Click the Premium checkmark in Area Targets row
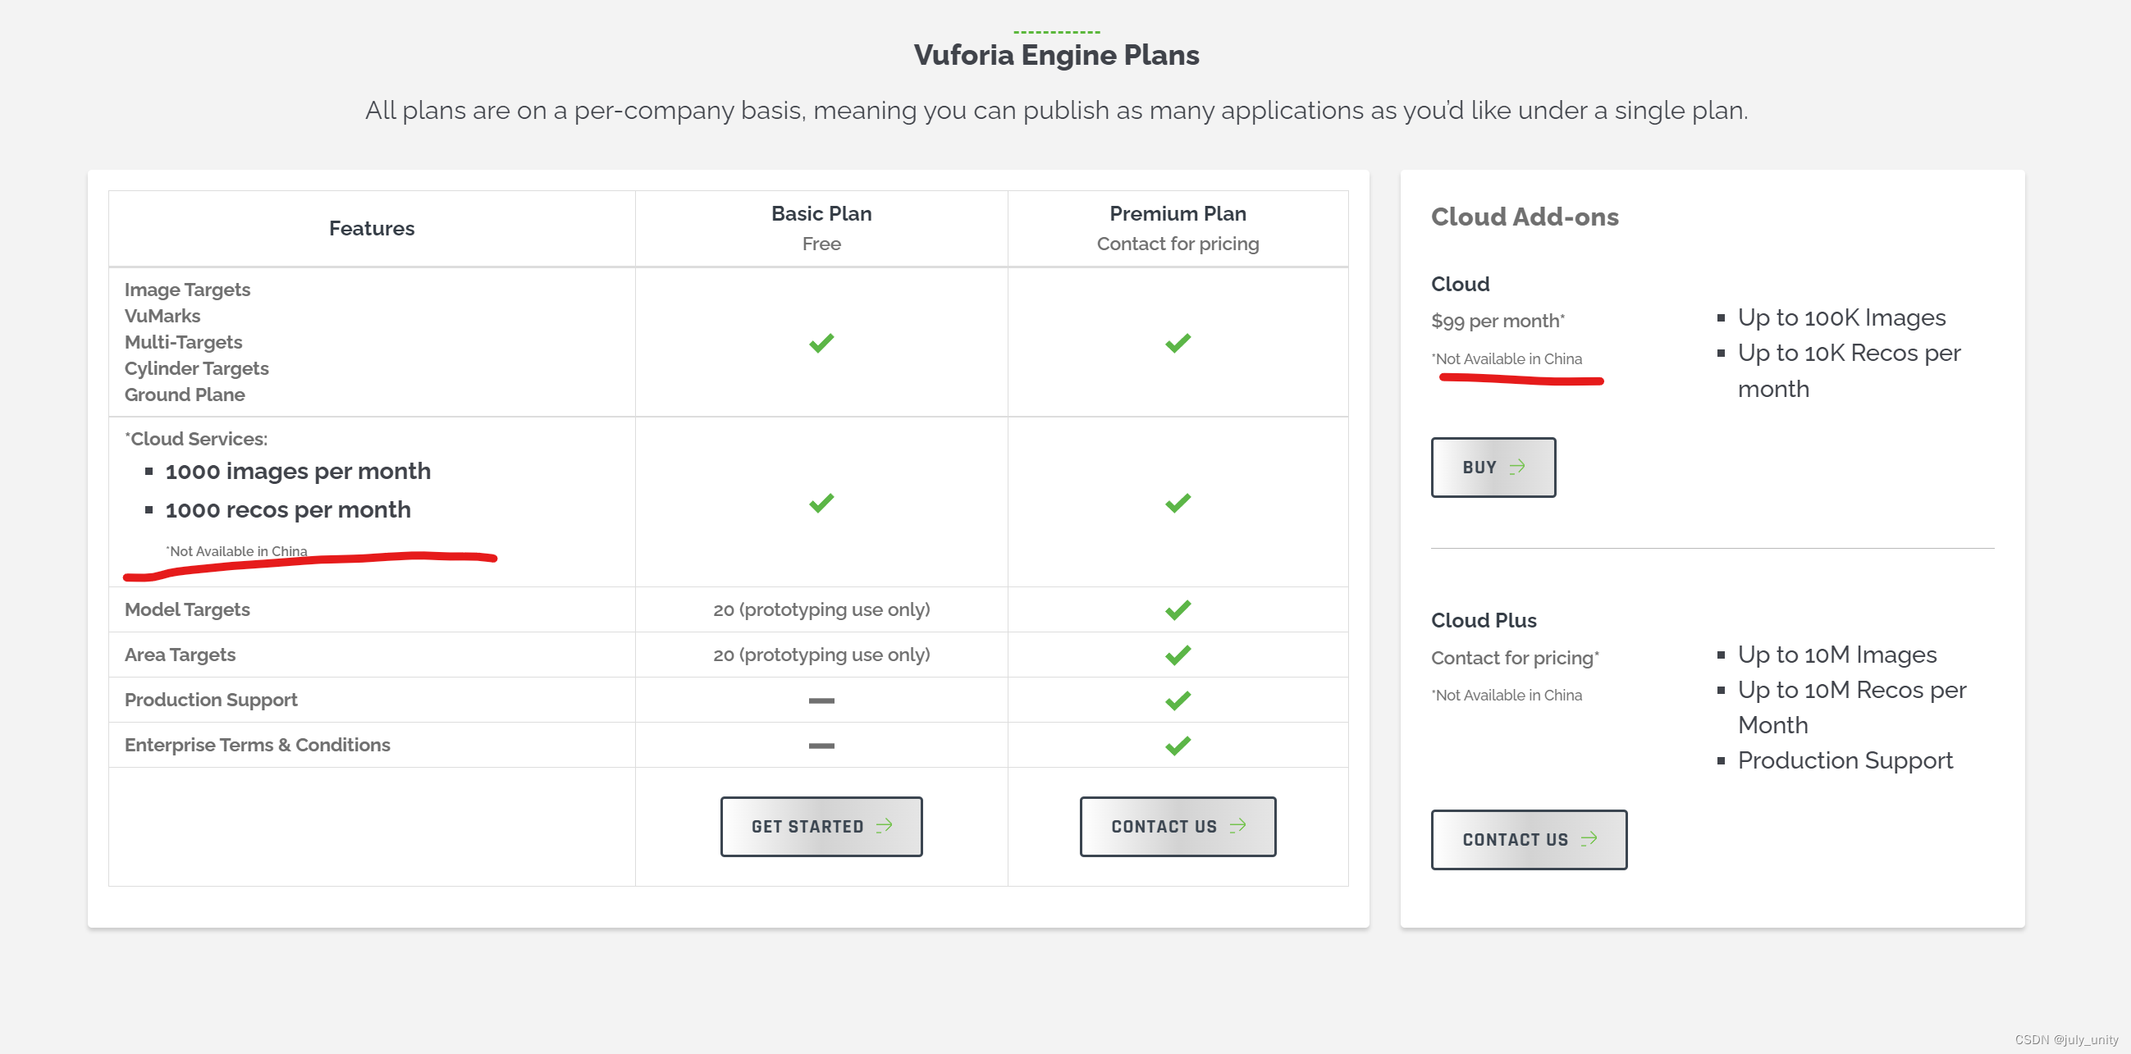 click(x=1178, y=655)
